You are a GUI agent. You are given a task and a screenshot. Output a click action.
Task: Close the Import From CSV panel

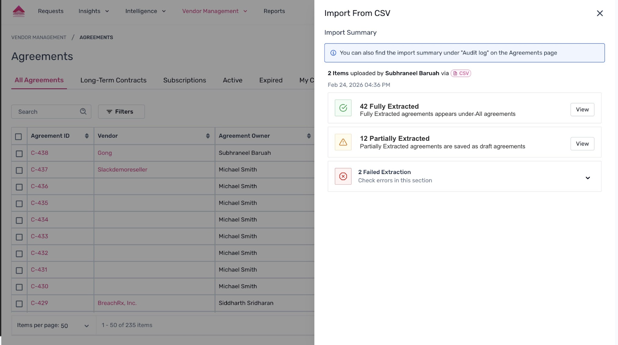[x=599, y=14]
